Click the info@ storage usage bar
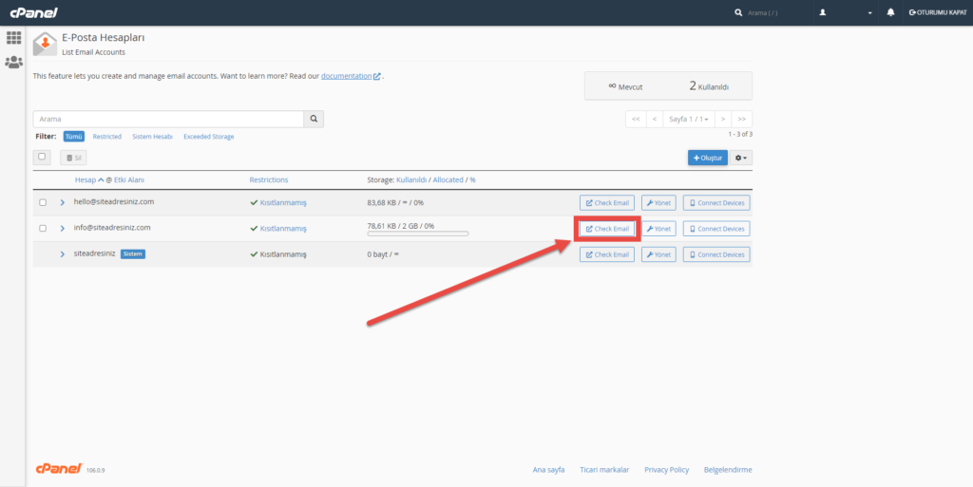973x487 pixels. click(417, 234)
